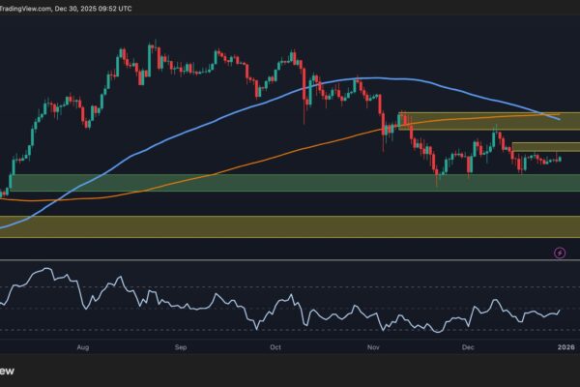
Task: Select the orange moving average line
Action: (242, 161)
